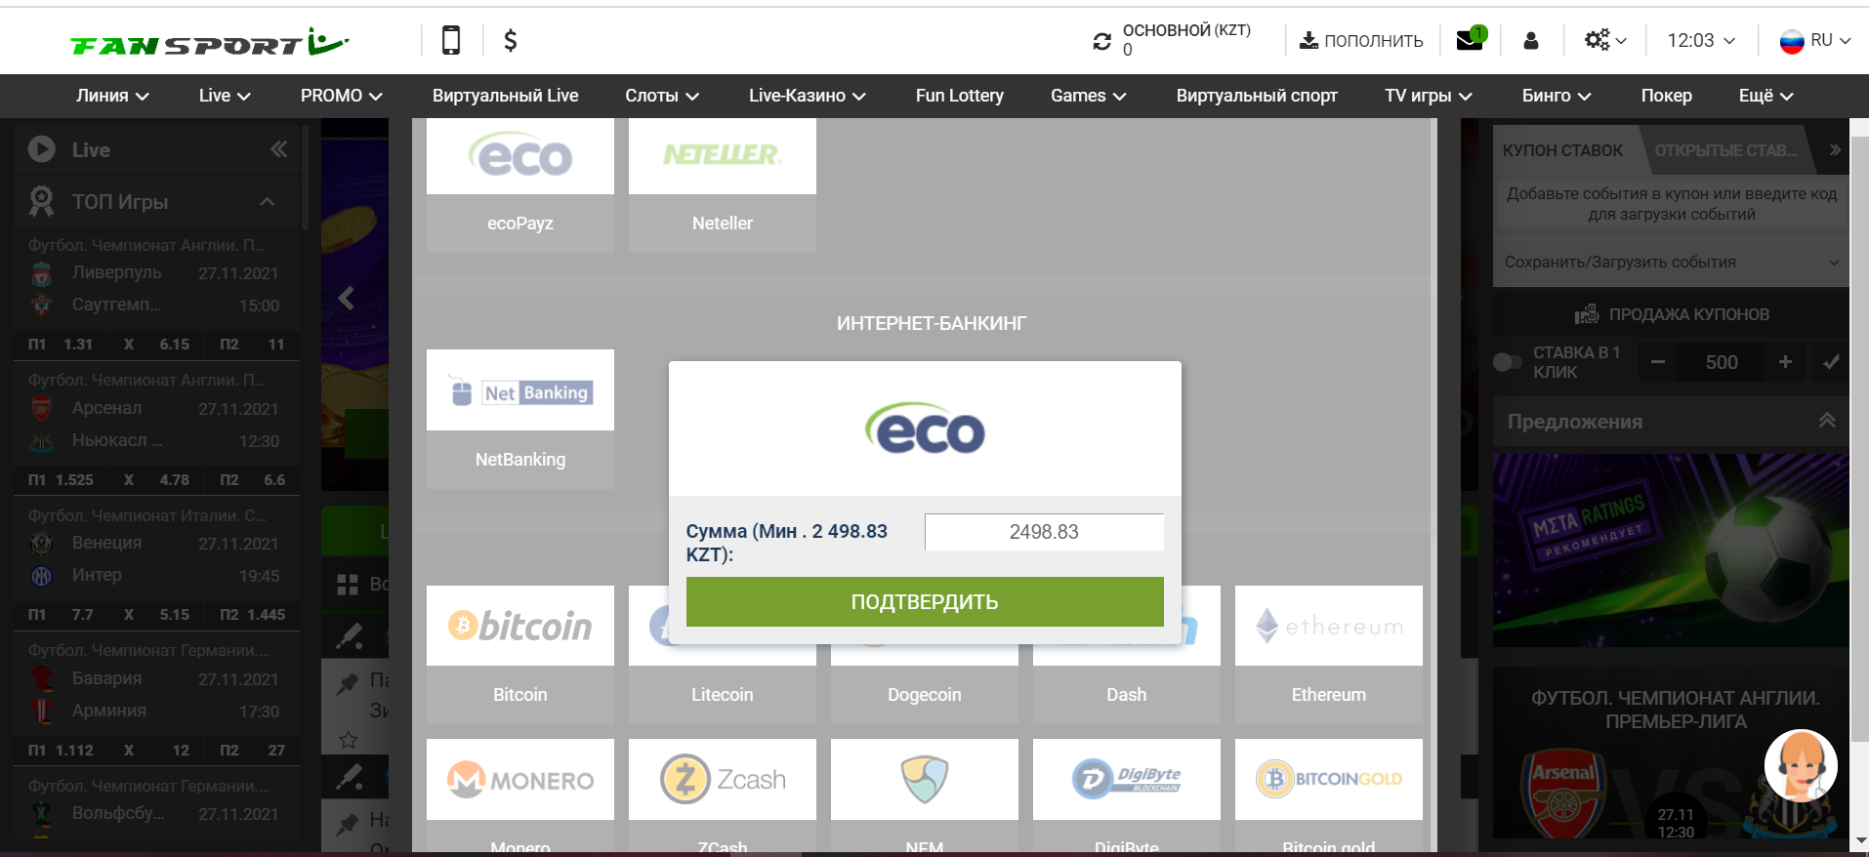Open the TV игры menu
The image size is (1869, 857).
[x=1428, y=96]
